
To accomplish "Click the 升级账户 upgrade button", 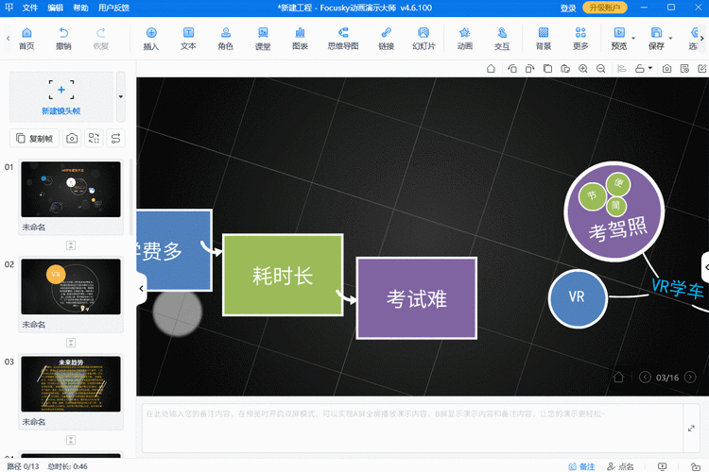I will pos(605,8).
